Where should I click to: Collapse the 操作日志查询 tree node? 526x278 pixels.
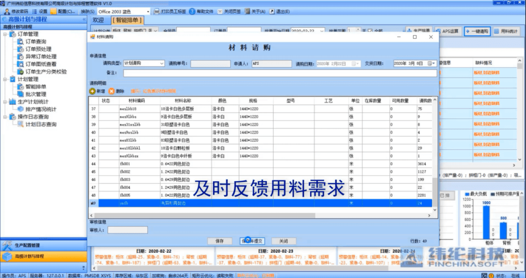click(5, 117)
